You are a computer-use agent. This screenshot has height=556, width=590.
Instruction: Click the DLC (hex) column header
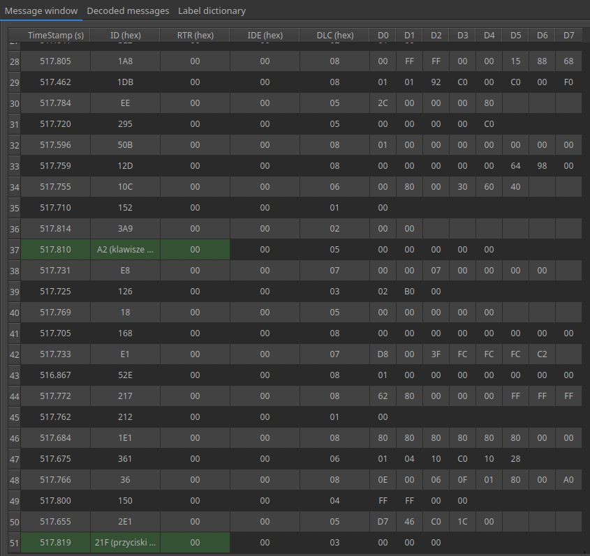tap(334, 36)
